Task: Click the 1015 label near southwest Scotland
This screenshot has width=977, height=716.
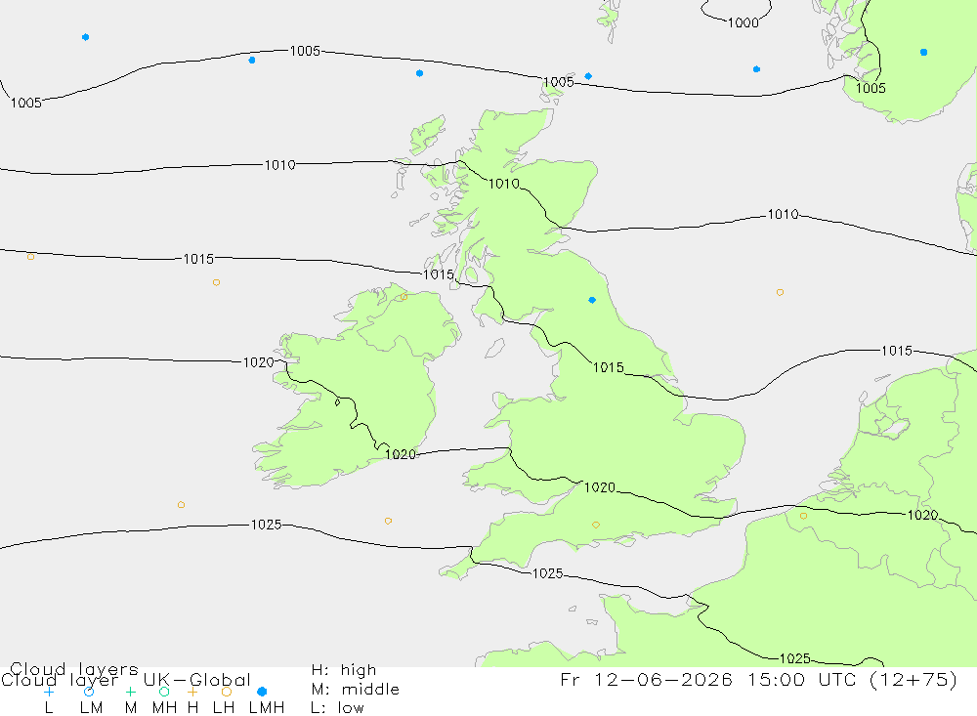Action: pyautogui.click(x=438, y=274)
